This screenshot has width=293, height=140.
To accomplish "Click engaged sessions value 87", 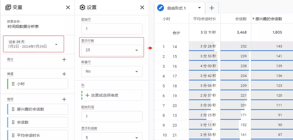I will coord(280,135).
